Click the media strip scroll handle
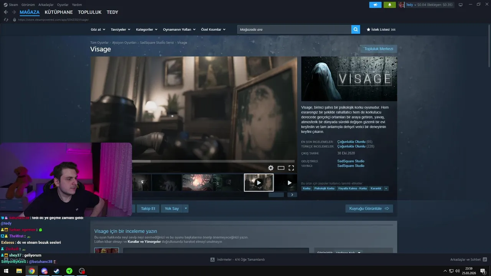 click(276, 195)
